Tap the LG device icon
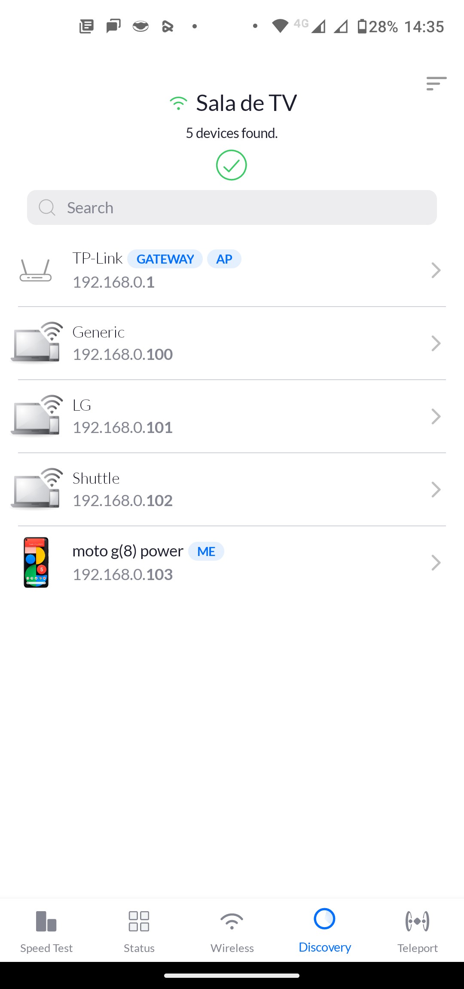Viewport: 464px width, 989px height. tap(36, 416)
